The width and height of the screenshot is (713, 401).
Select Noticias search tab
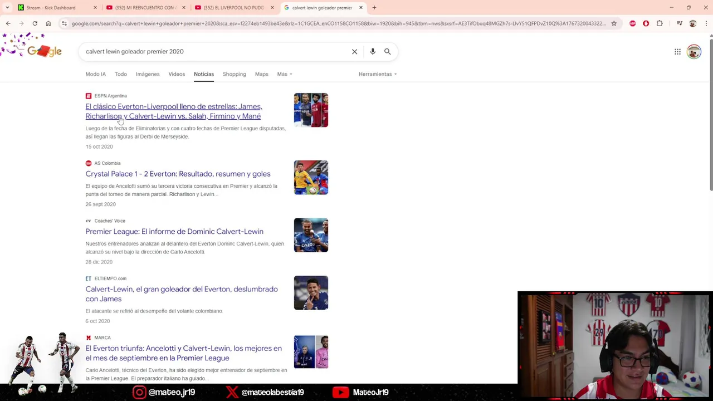pos(204,74)
